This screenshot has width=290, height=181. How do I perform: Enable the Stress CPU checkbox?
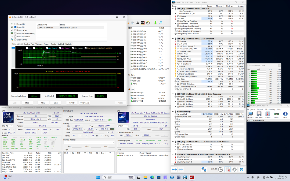pyautogui.click(x=15, y=24)
